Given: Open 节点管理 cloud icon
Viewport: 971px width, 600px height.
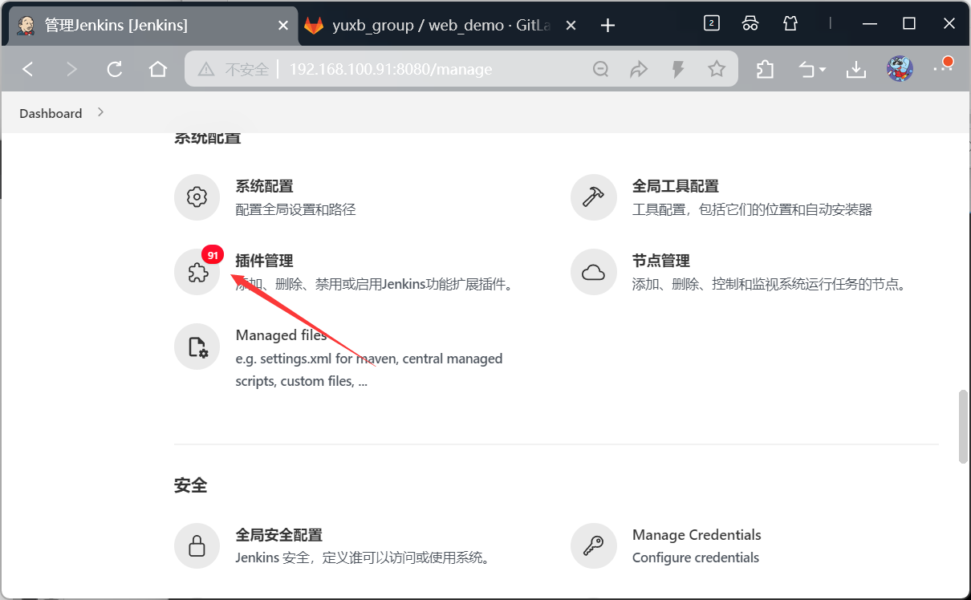Looking at the screenshot, I should (x=593, y=272).
